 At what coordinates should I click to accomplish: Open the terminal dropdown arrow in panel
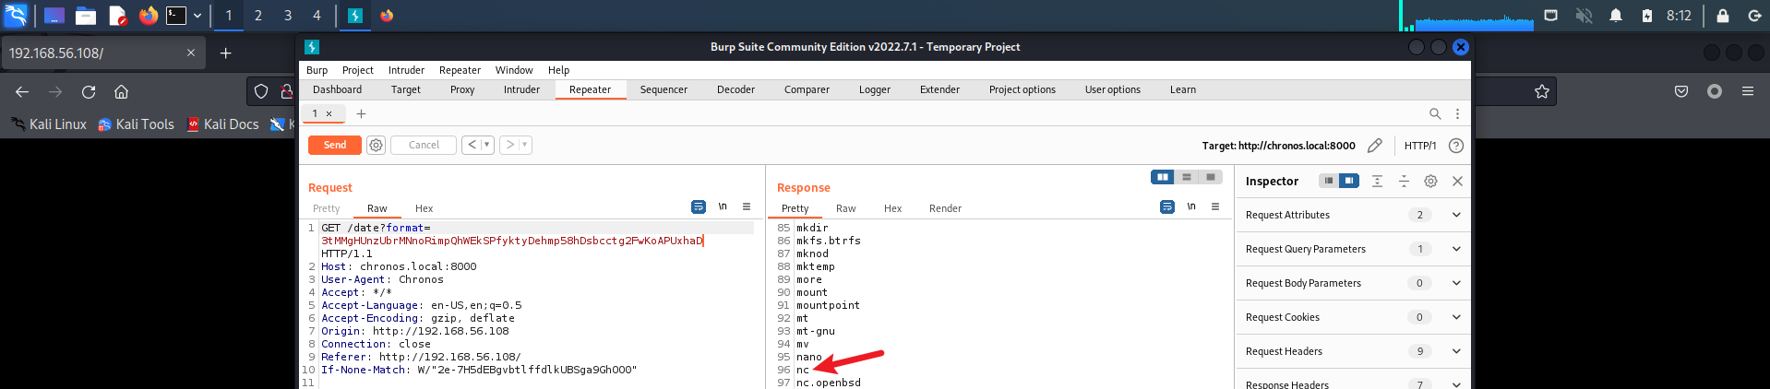(197, 16)
